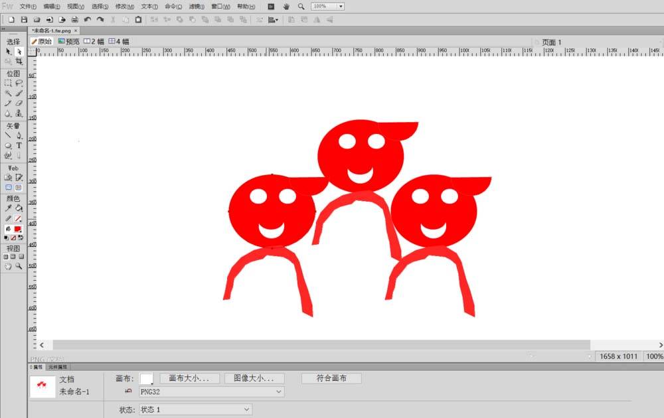Click the Undo arrow in toolbar
The width and height of the screenshot is (664, 418).
[x=88, y=19]
